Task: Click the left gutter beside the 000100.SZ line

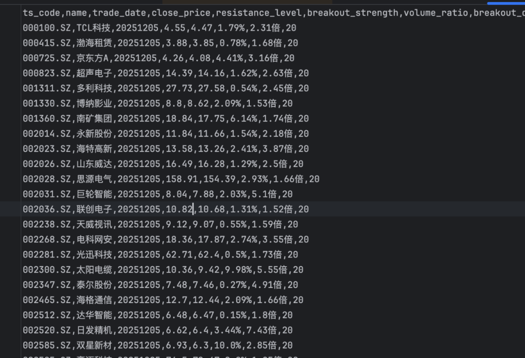Action: 10,28
